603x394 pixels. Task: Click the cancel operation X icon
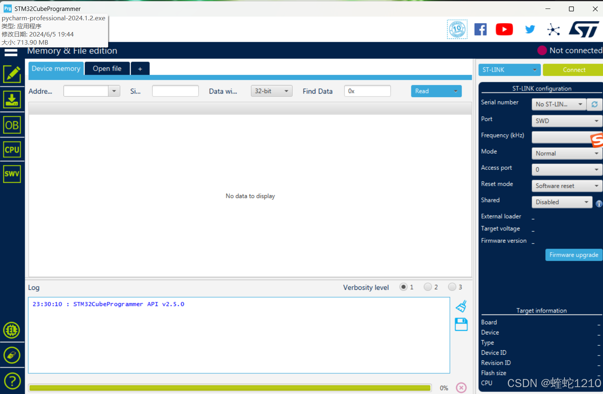[461, 388]
